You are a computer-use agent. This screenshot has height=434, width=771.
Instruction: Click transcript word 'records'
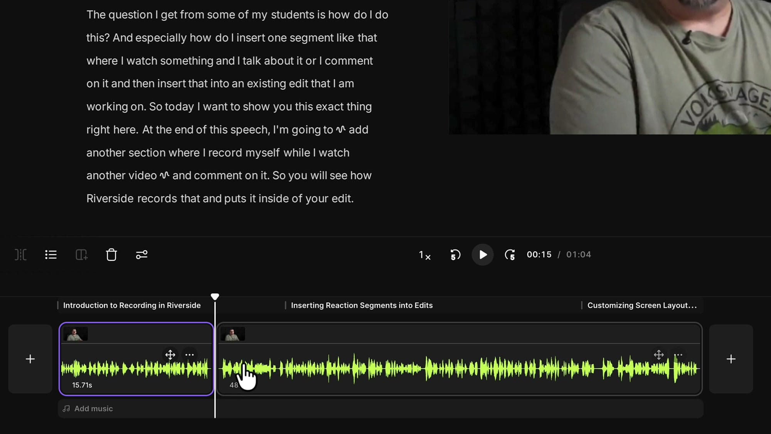(157, 199)
